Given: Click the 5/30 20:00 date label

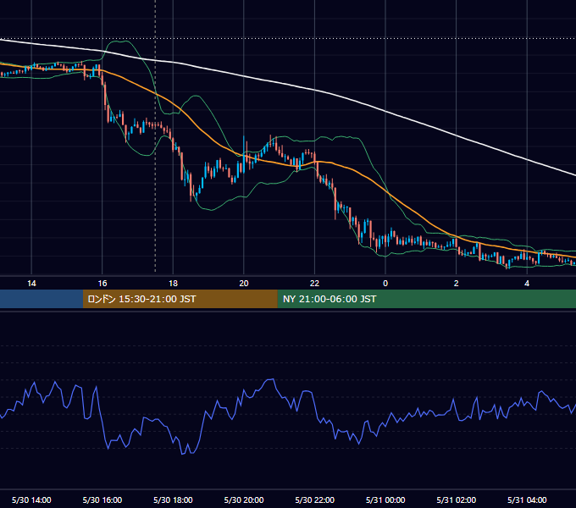Looking at the screenshot, I should pyautogui.click(x=244, y=500).
